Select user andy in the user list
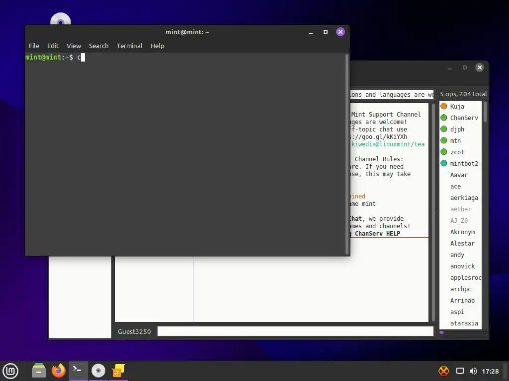The width and height of the screenshot is (509, 381). (x=460, y=255)
